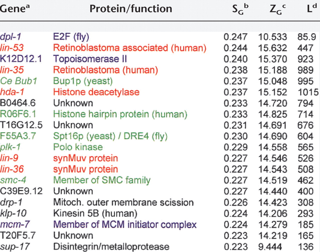Select the Topoisomerase II protein text
Image resolution: width=320 pixels, height=252 pixels.
(x=90, y=59)
